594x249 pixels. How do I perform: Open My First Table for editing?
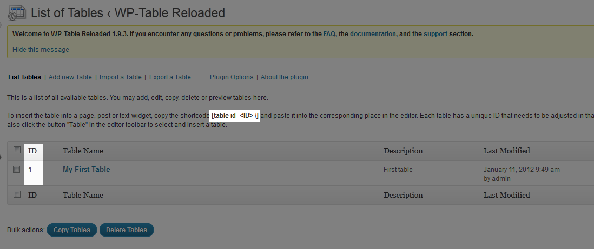(86, 169)
